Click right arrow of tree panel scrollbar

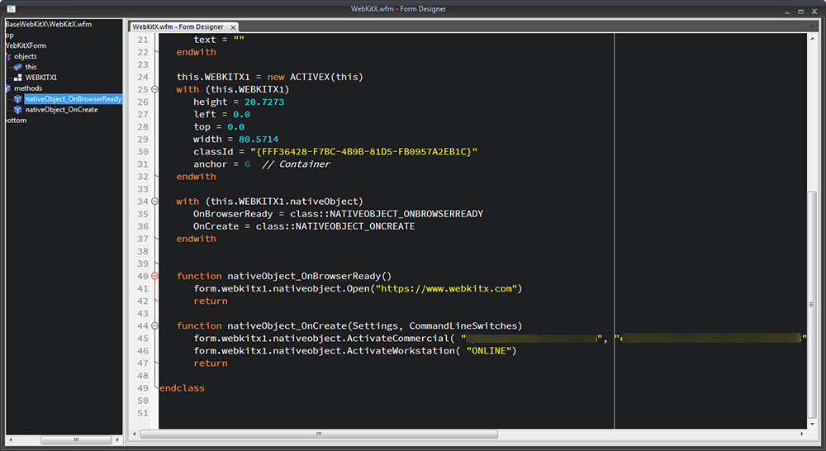coord(117,439)
